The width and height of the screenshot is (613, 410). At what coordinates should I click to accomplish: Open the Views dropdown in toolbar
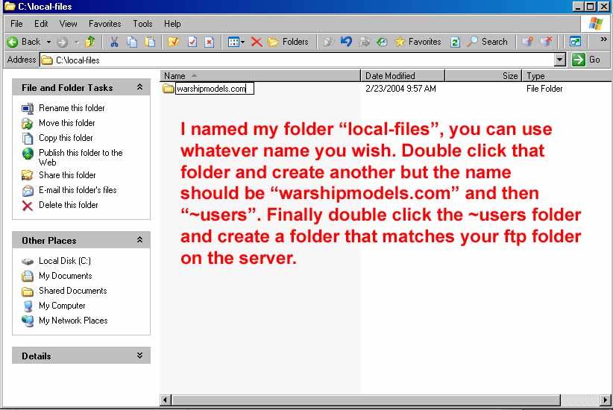[236, 42]
